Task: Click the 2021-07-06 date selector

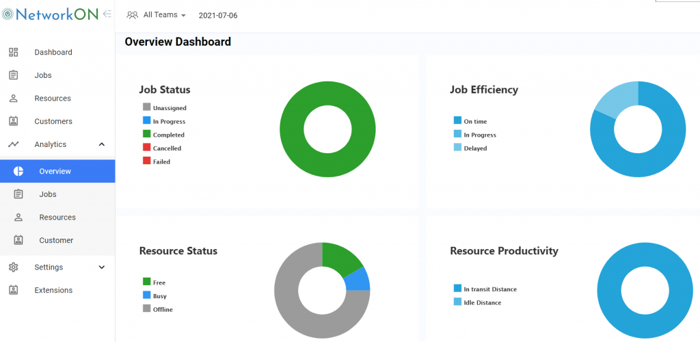Action: pos(218,15)
